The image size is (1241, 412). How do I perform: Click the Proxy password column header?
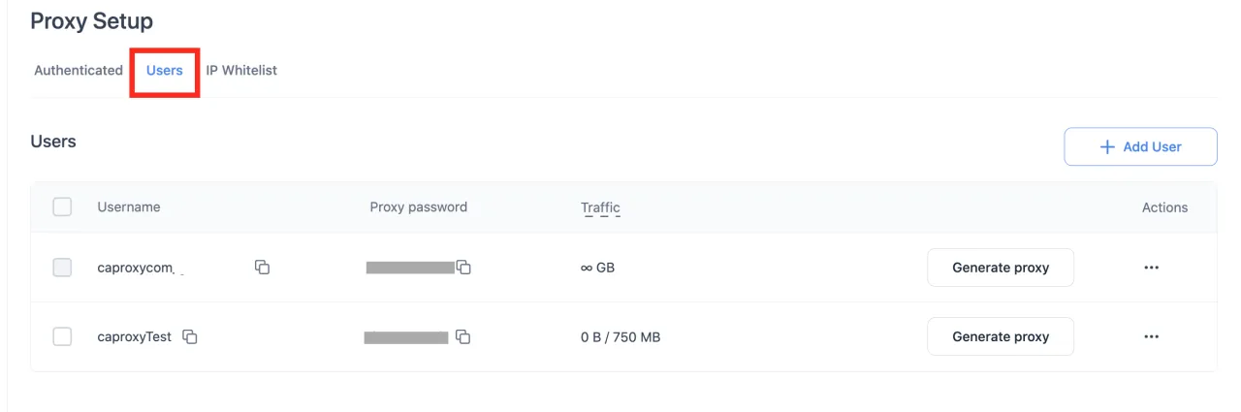click(418, 207)
